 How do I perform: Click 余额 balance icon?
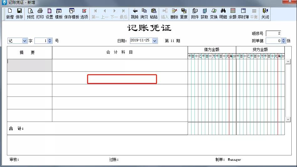coord(233,13)
